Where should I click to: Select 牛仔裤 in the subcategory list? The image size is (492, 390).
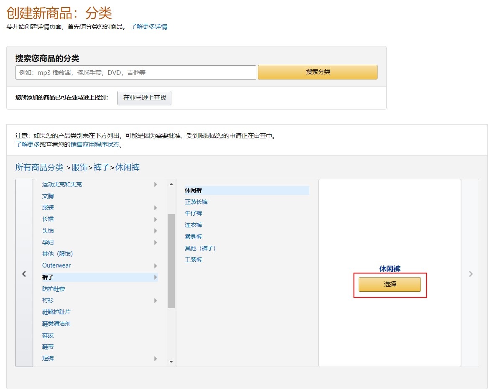pyautogui.click(x=193, y=214)
